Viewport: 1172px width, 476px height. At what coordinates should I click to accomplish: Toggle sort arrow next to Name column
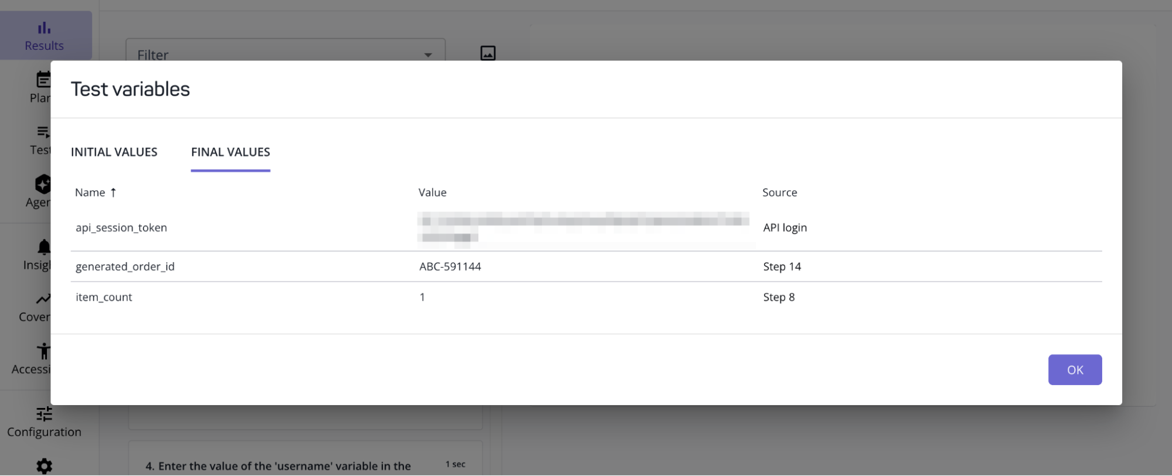[113, 192]
